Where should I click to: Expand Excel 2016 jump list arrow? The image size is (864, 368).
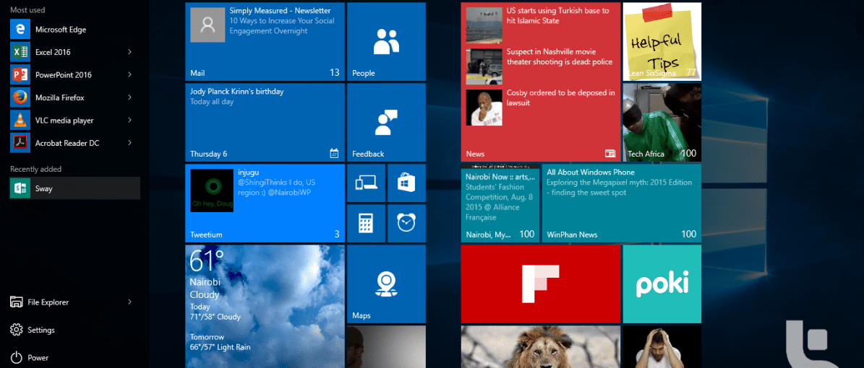(x=129, y=52)
